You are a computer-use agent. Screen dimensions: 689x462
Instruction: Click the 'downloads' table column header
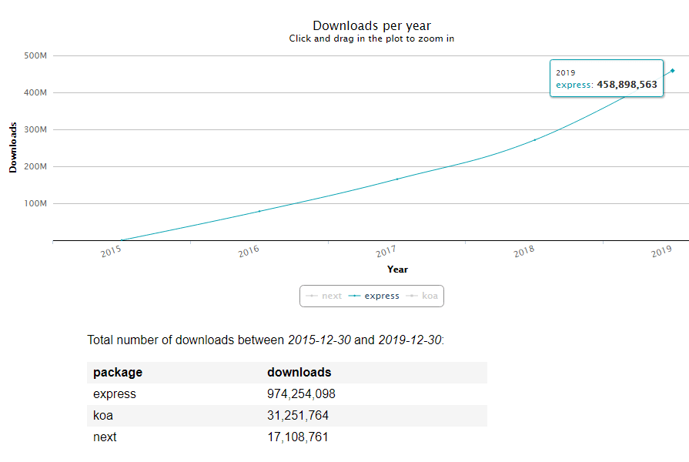[x=299, y=373]
